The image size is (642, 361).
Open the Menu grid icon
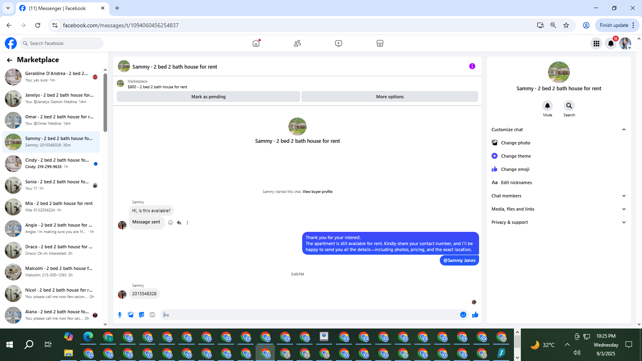(x=596, y=43)
